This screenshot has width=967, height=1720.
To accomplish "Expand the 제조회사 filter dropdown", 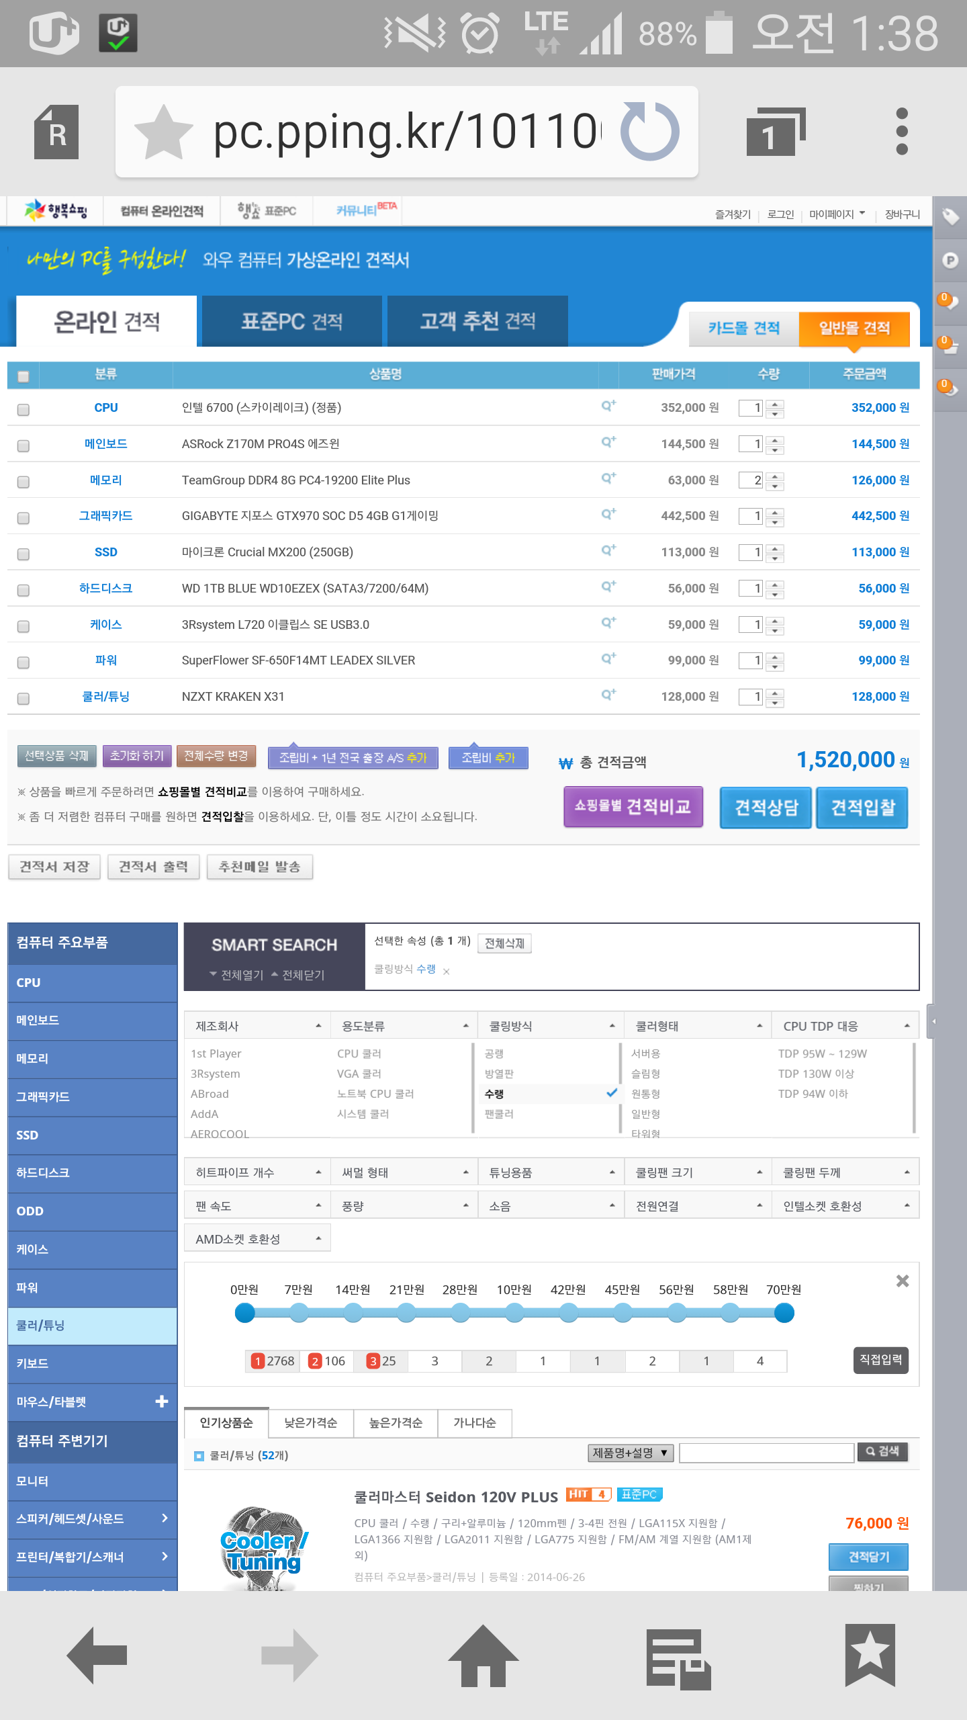I will (x=257, y=1026).
